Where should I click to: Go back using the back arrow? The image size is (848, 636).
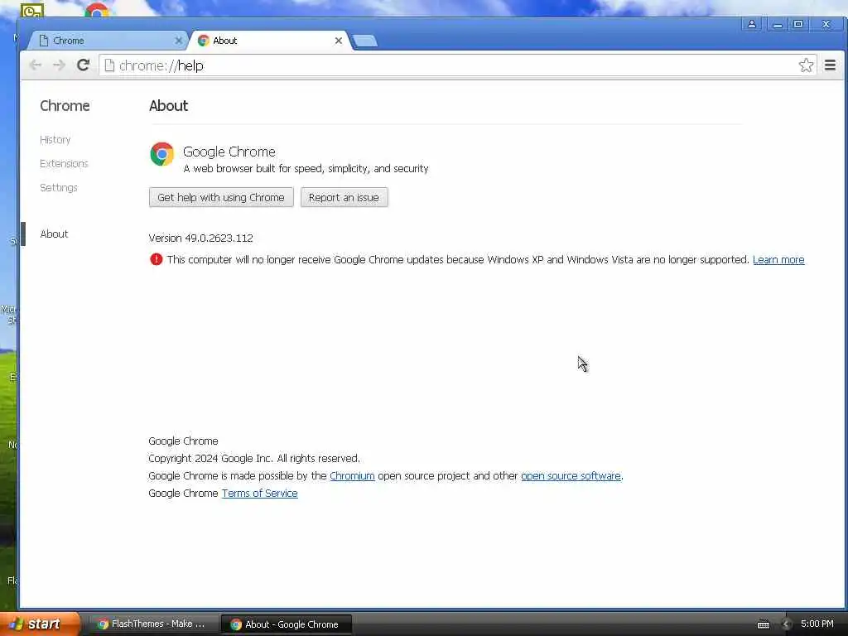pyautogui.click(x=36, y=65)
